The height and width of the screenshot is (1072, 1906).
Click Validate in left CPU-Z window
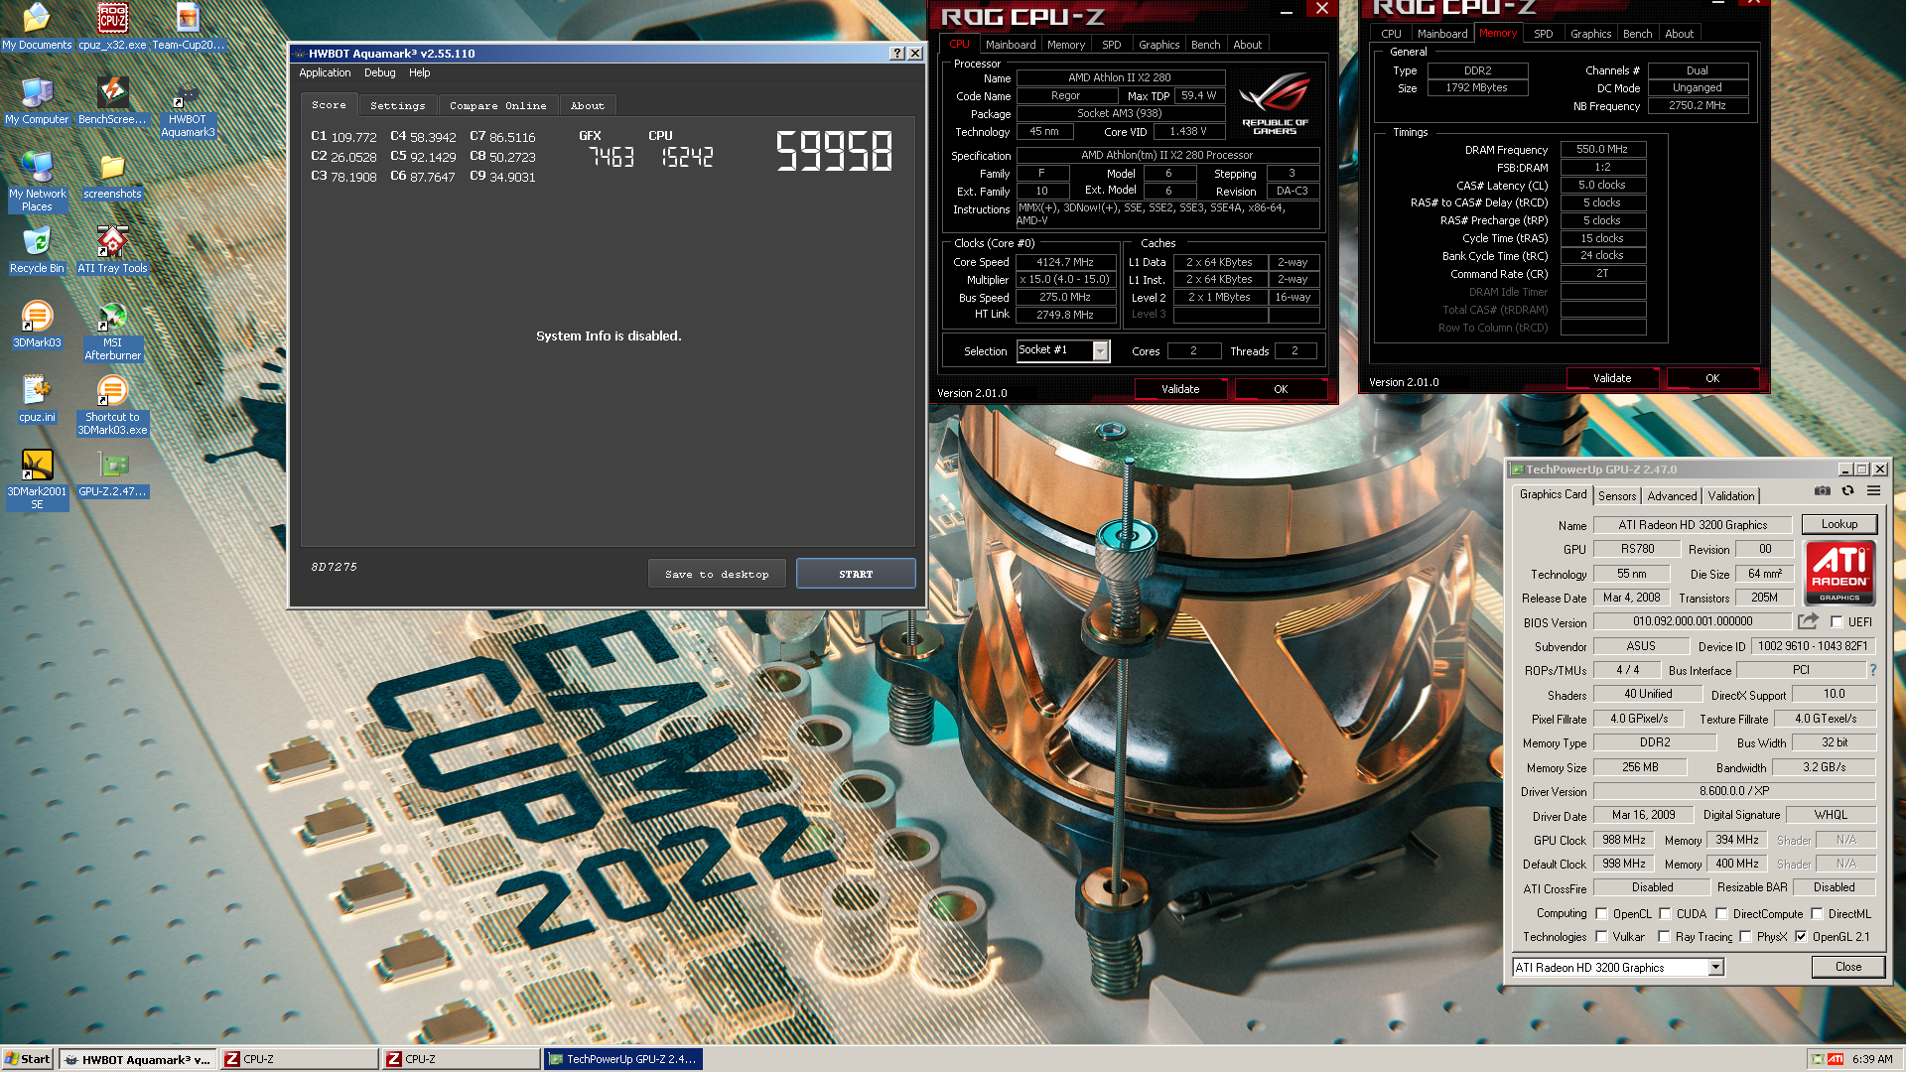point(1180,389)
